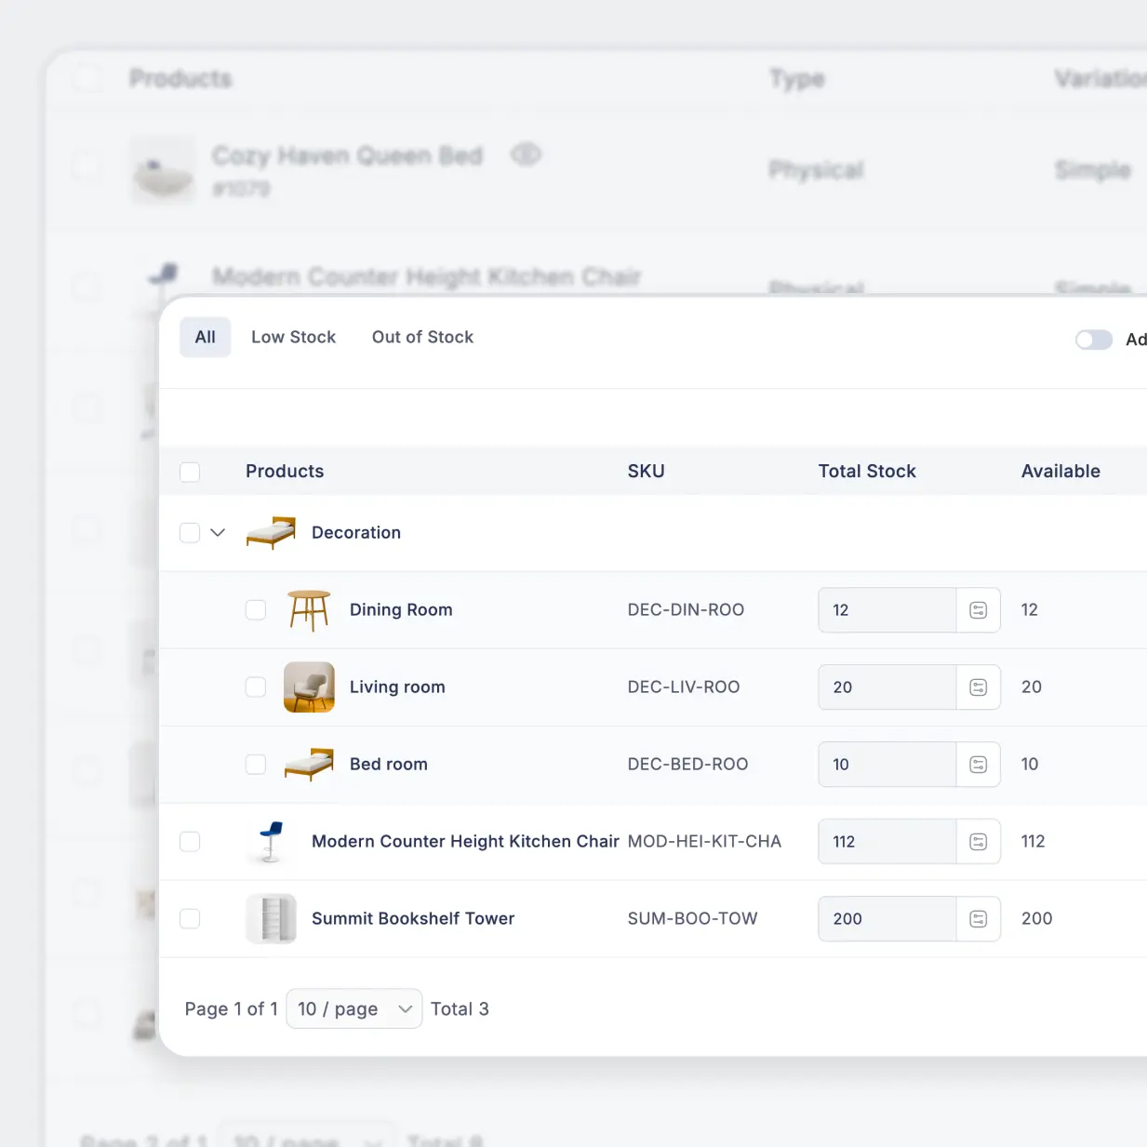Click the Decoration group name
Image resolution: width=1147 pixels, height=1147 pixels.
pos(356,533)
